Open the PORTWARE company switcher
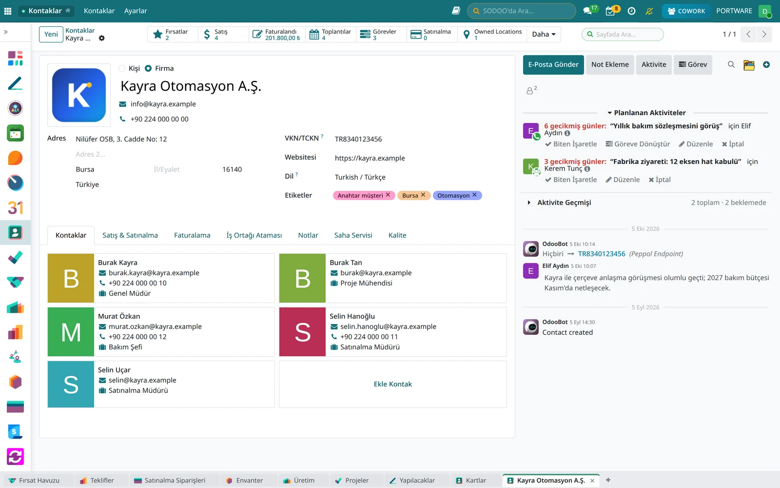 734,11
